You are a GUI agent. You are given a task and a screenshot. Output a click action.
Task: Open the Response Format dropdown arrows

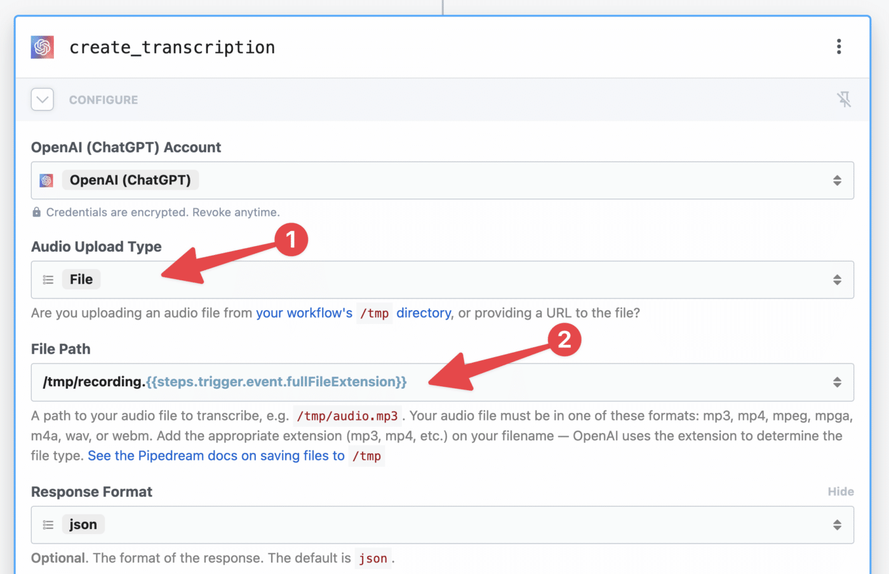pos(837,525)
